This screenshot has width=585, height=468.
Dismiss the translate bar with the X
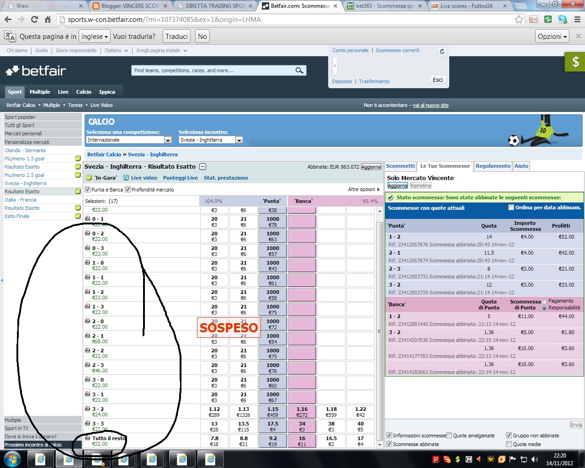pos(578,36)
